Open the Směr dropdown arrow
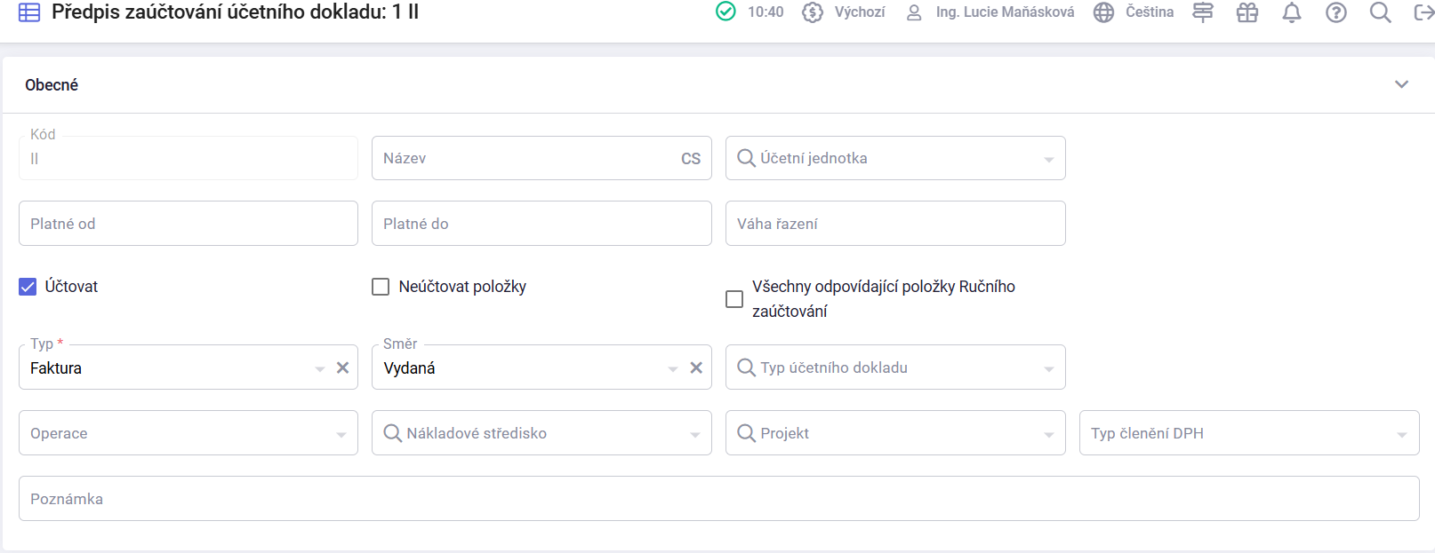This screenshot has height=553, width=1435. point(673,369)
